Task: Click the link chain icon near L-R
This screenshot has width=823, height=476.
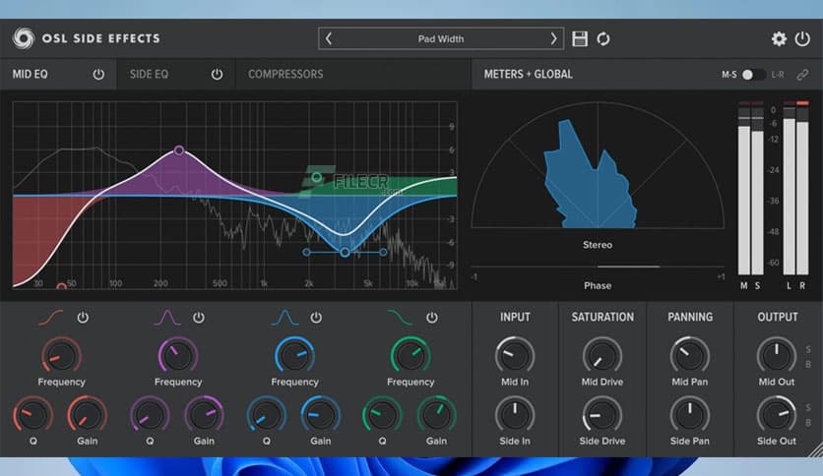Action: click(x=802, y=75)
